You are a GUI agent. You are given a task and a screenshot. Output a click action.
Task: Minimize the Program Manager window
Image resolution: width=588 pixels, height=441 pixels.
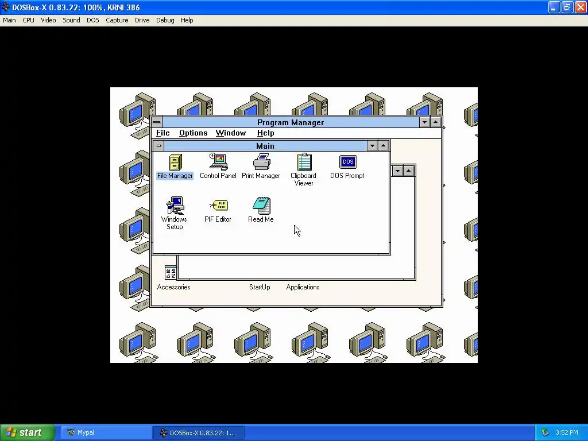click(x=424, y=122)
